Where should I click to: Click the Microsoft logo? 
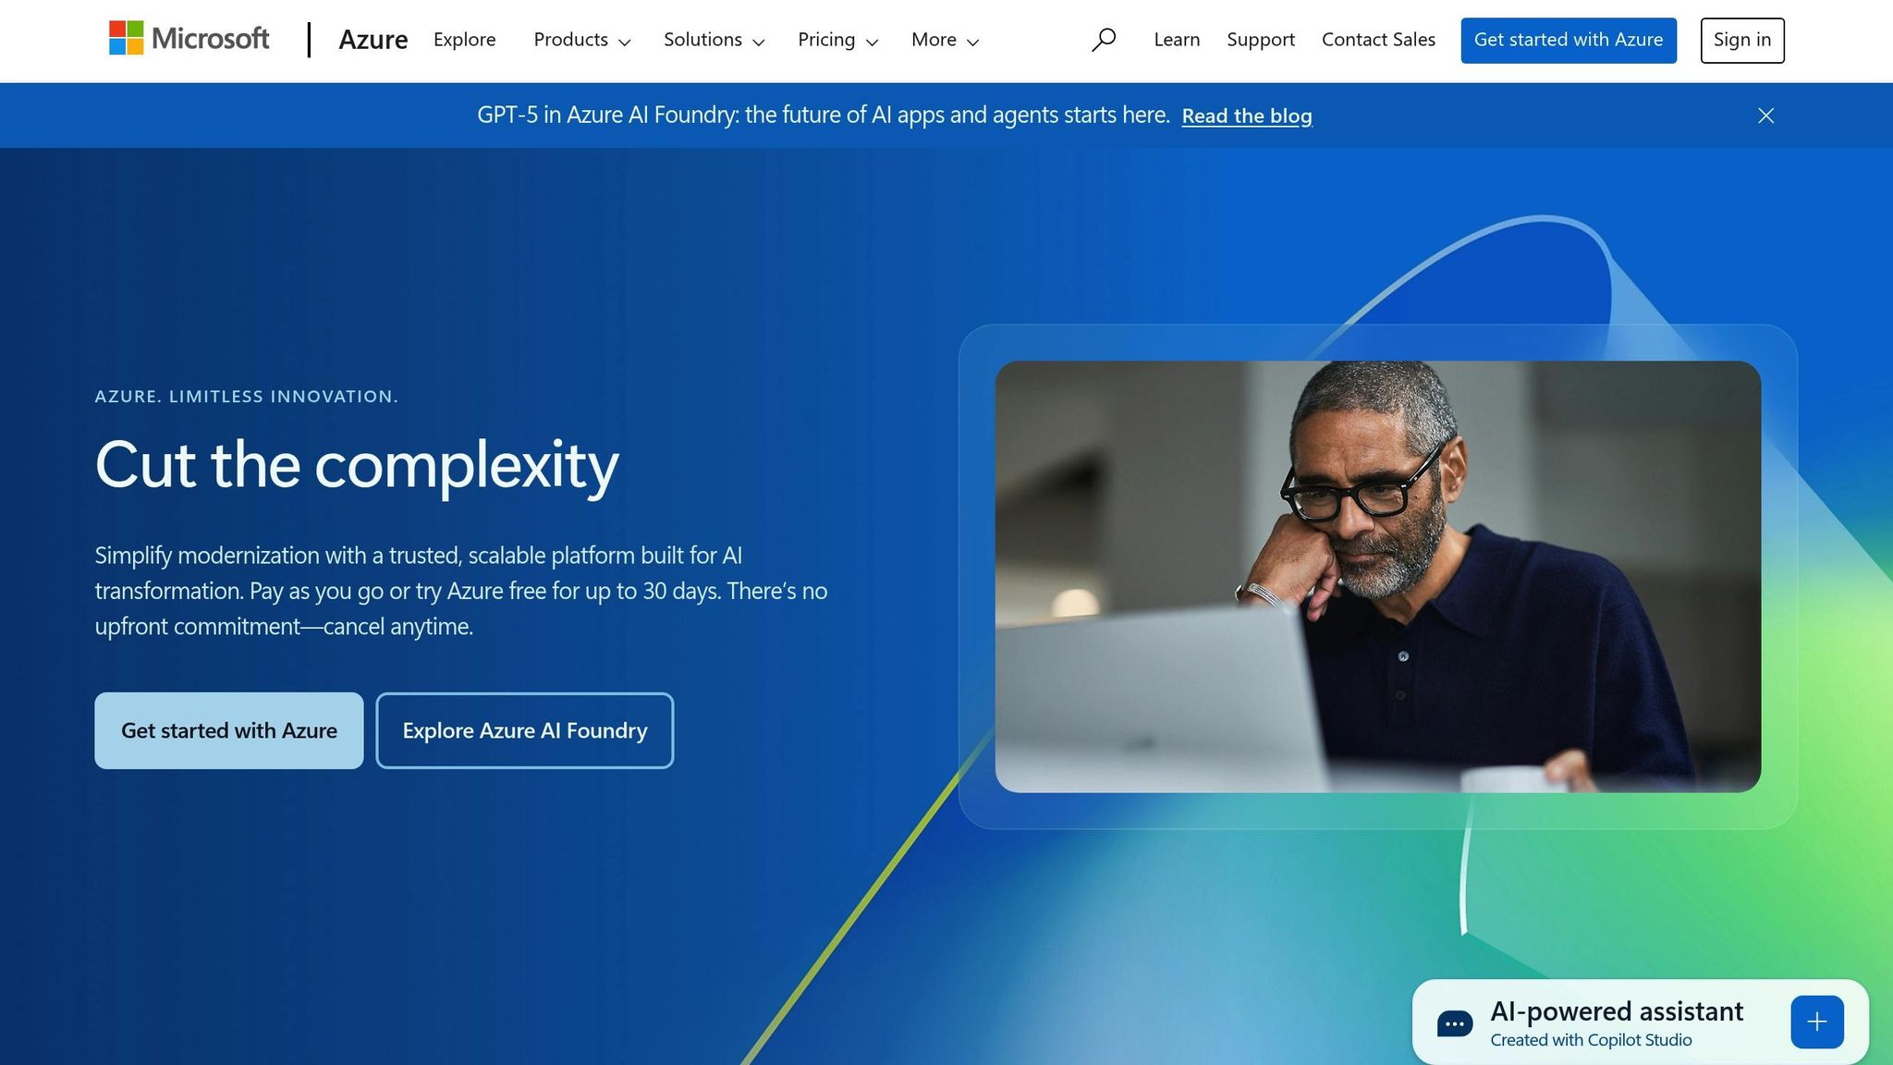189,39
